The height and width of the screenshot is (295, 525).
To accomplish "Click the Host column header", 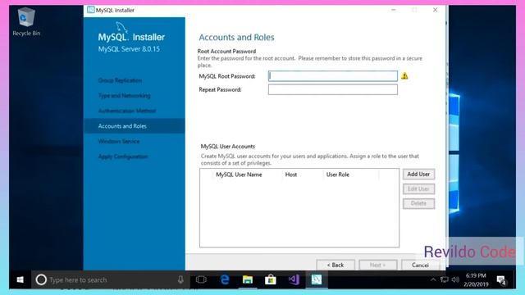I will (291, 175).
